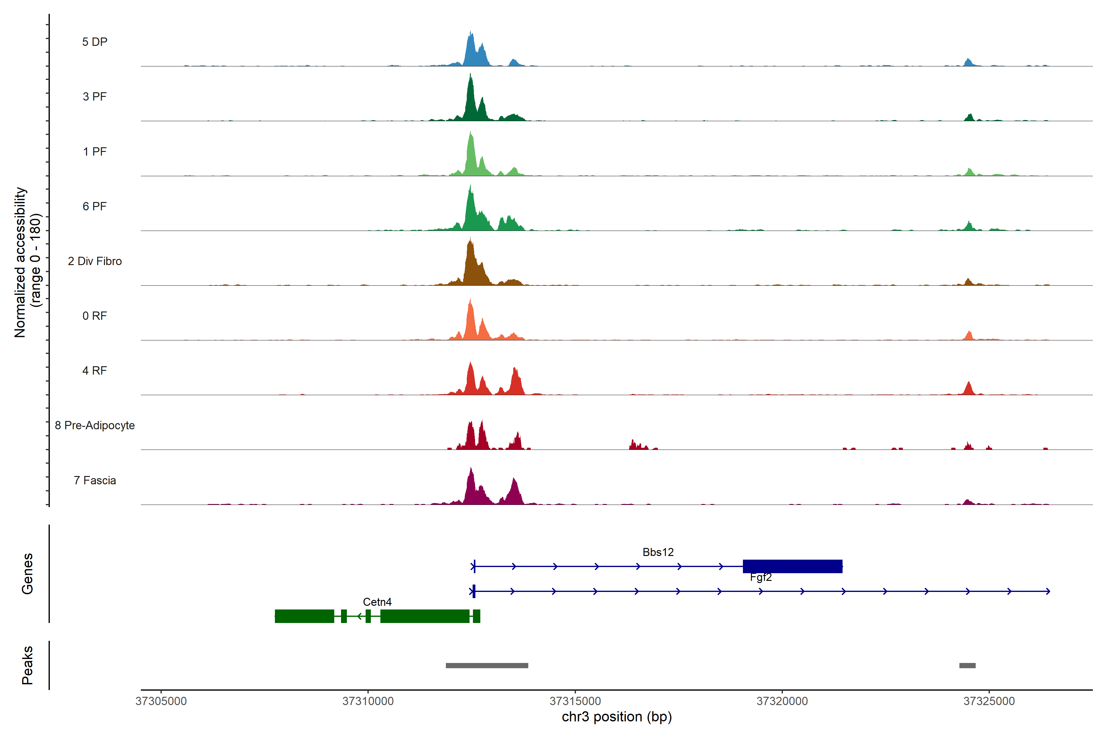Click the Fgf2 gene label

tap(760, 577)
